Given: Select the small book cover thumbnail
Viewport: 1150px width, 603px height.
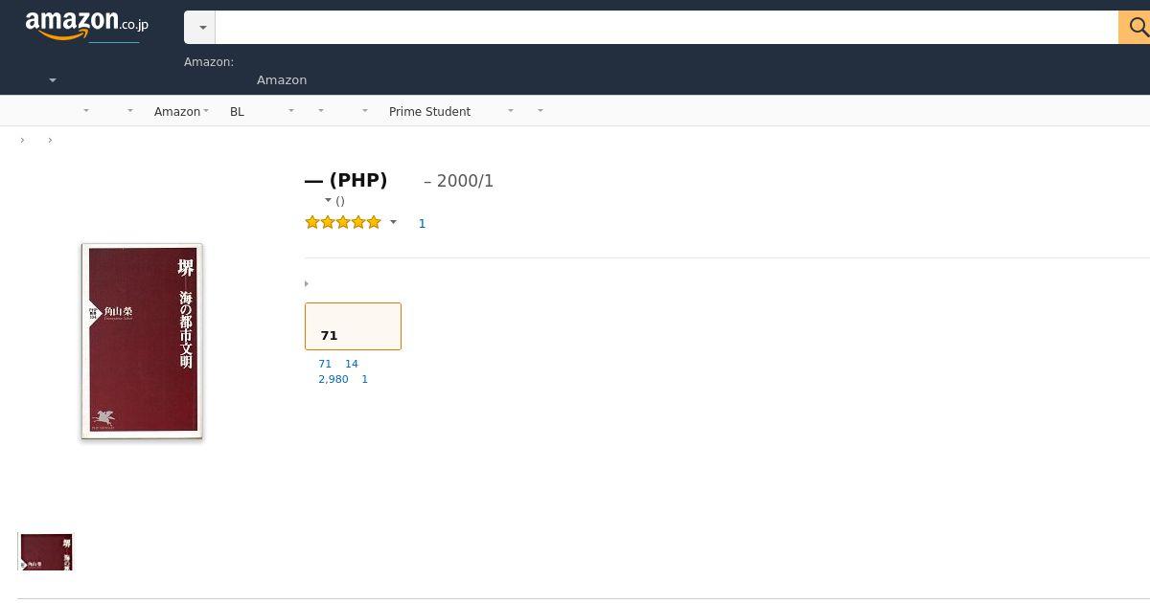Looking at the screenshot, I should tap(46, 552).
